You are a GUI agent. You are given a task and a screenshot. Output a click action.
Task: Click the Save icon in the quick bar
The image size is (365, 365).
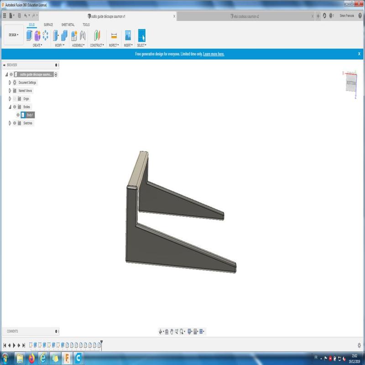coord(19,16)
